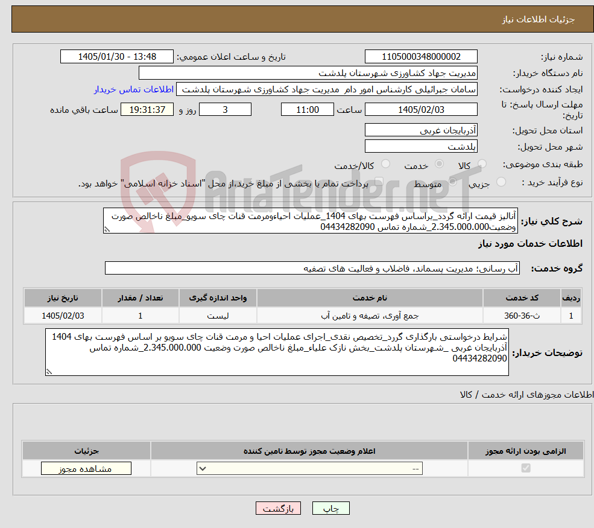The width and height of the screenshot is (594, 528).
Task: Click the need number field 1105000348000002
Action: tap(421, 57)
